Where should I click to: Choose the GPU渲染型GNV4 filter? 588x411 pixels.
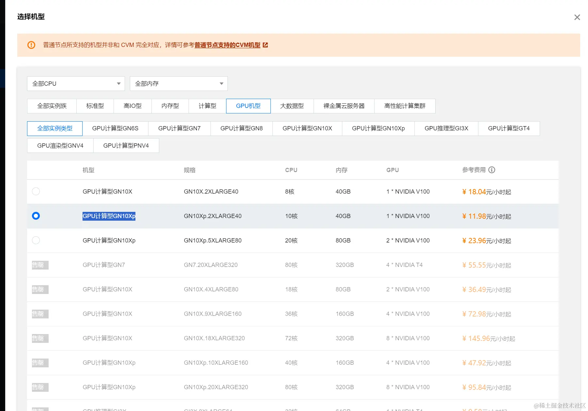60,146
